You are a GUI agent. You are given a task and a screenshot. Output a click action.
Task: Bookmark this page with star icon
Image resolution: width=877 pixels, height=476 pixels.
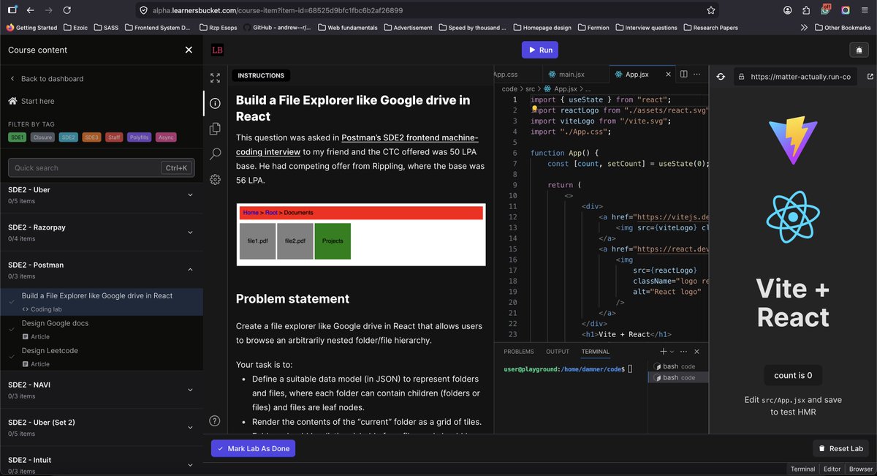710,10
